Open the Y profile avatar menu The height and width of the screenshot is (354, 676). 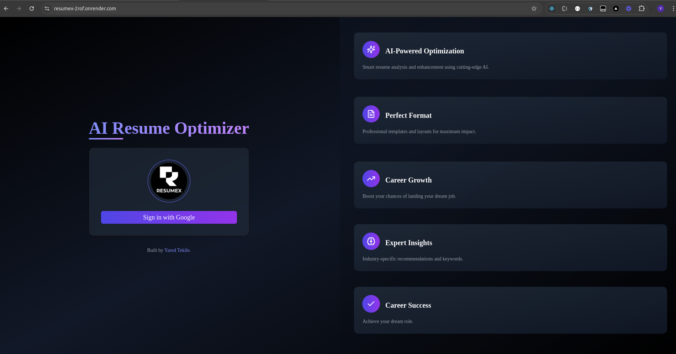coord(661,8)
